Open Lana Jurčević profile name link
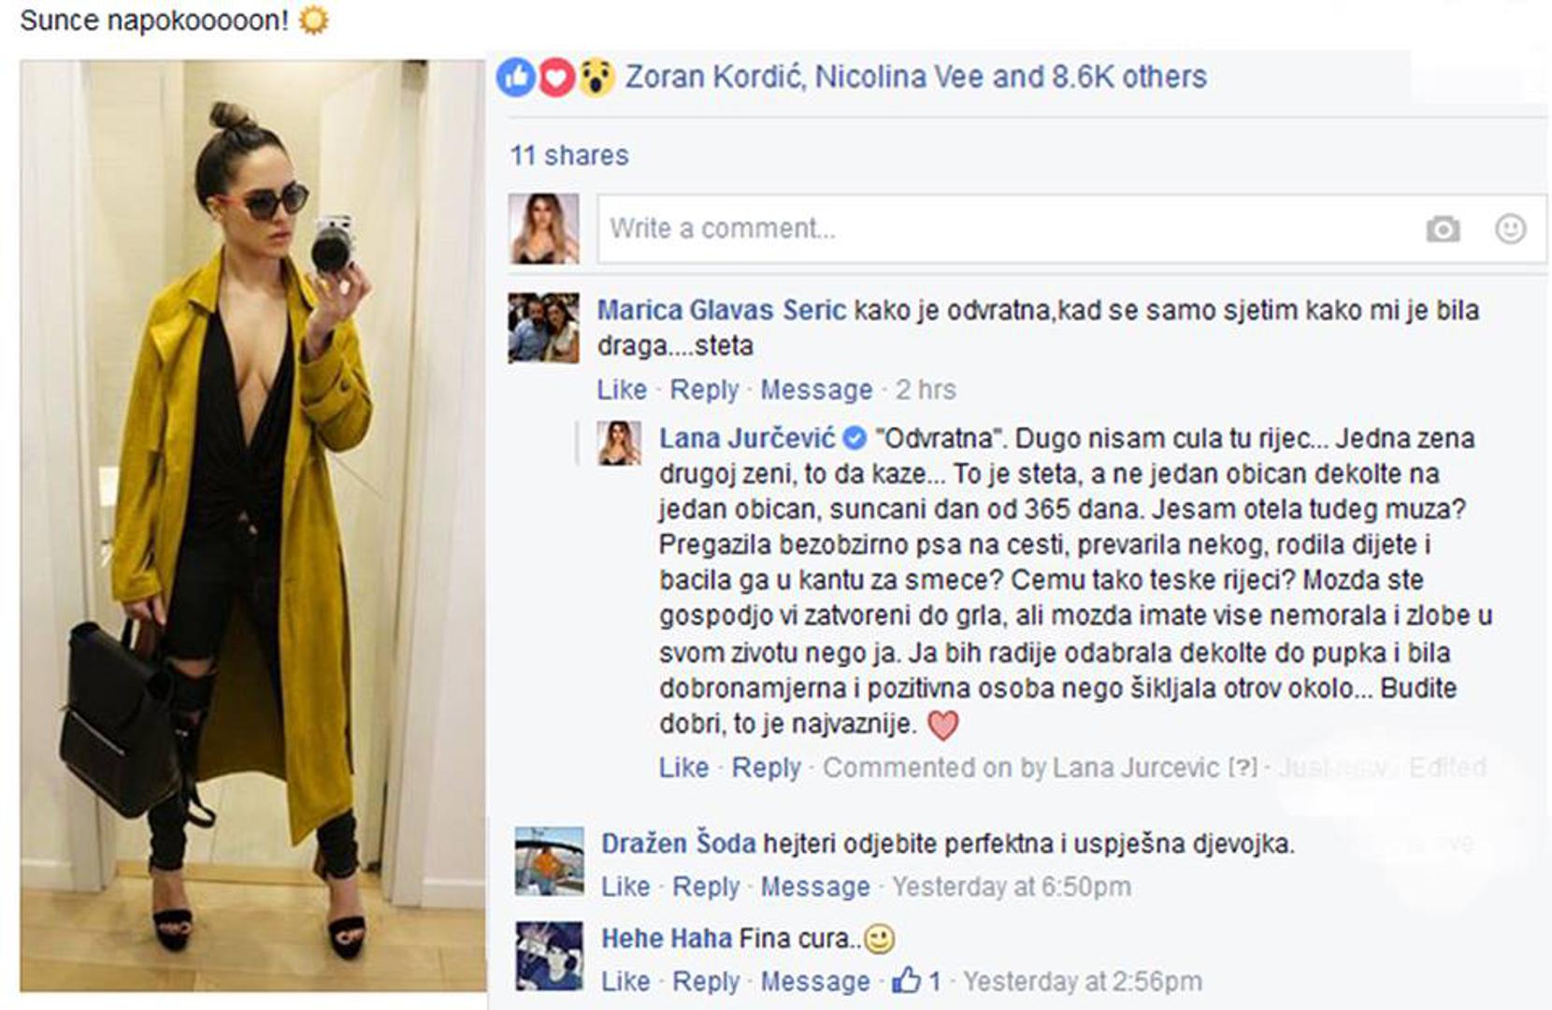Viewport: 1552px width, 1010px height. 747,438
